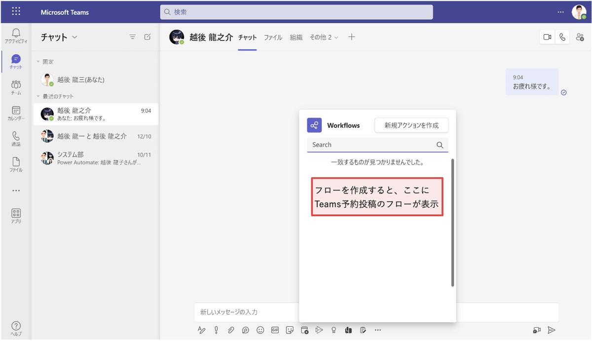Open Files (ファイル) in left rail
Viewport: 592px width, 341px height.
tap(16, 164)
